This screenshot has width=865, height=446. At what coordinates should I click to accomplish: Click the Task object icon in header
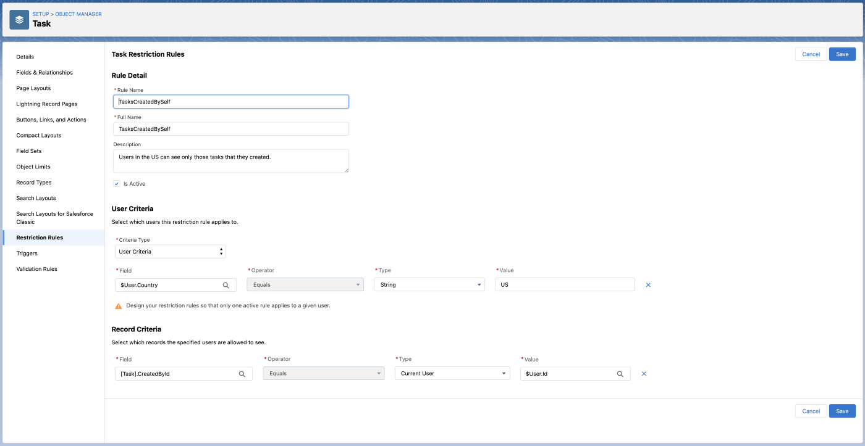click(18, 19)
